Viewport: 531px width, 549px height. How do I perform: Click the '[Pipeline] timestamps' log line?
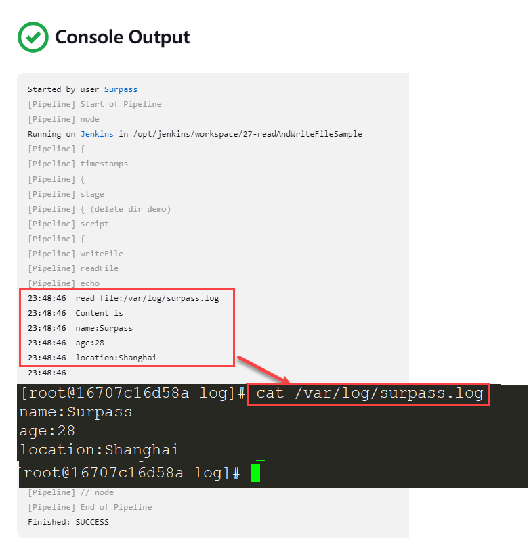[x=78, y=164]
